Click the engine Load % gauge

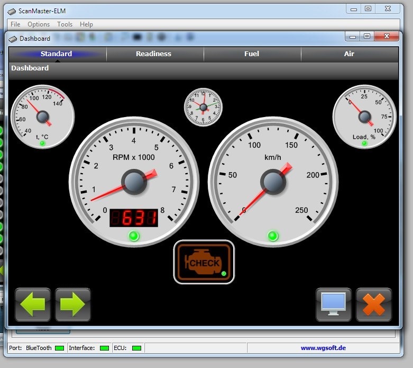coord(364,116)
